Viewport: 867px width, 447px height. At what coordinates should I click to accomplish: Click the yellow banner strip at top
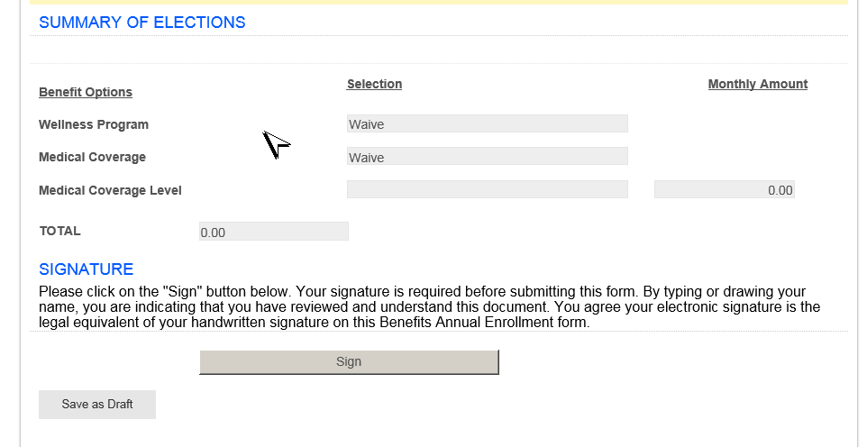coord(439,2)
